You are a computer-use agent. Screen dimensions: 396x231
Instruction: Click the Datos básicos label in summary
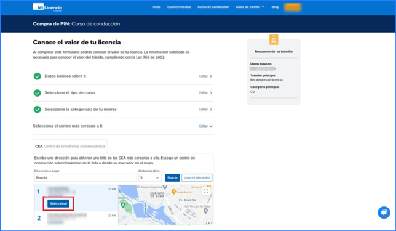click(x=261, y=64)
